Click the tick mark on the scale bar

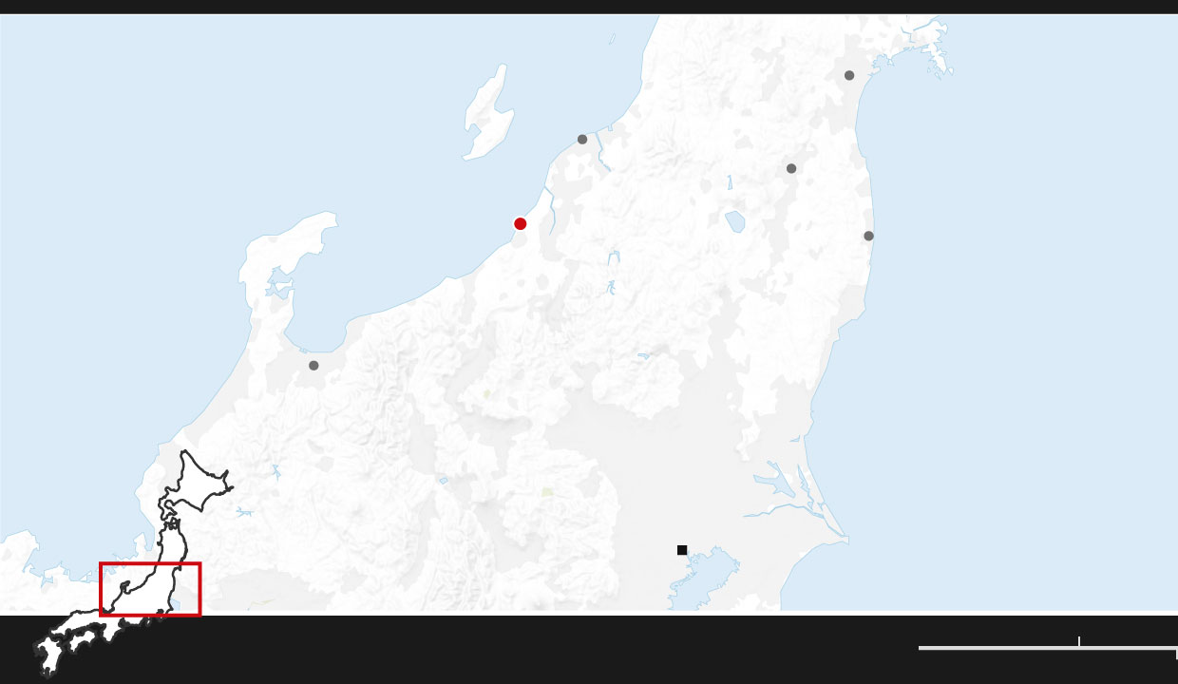1079,641
